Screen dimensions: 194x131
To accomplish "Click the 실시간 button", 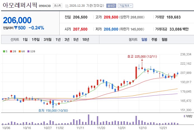I will pyautogui.click(x=111, y=6).
